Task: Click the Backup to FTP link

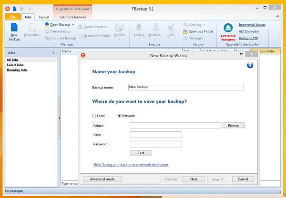Action: tap(248, 38)
